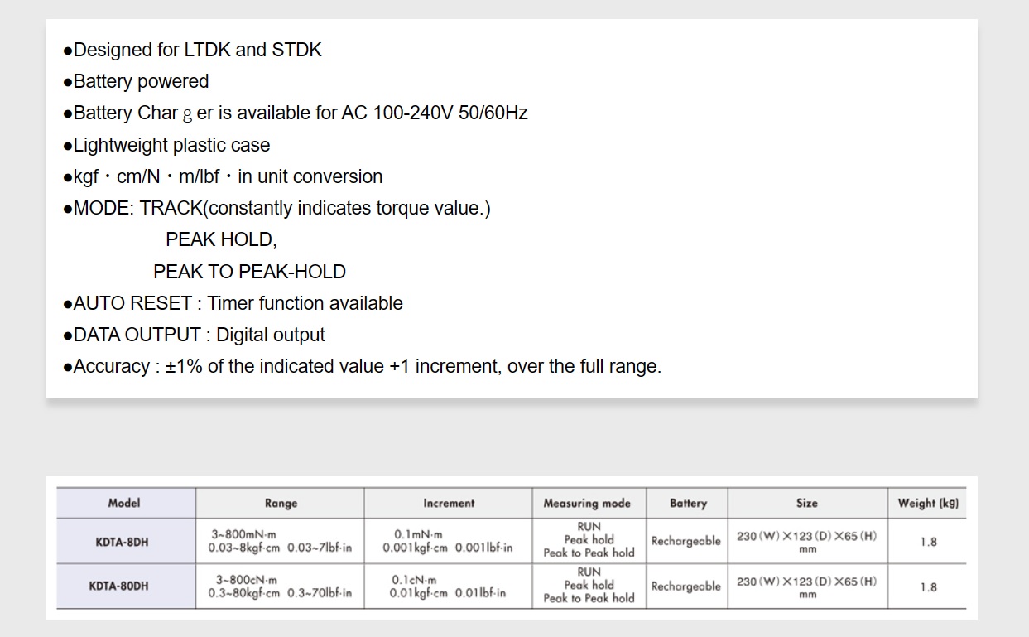The width and height of the screenshot is (1029, 637).
Task: Click the unit conversion bullet line
Action: tap(223, 176)
